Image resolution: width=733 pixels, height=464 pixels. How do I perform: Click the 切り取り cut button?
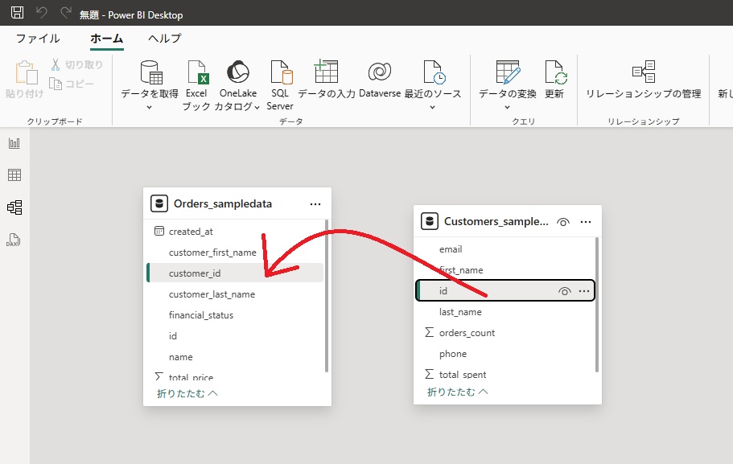(x=76, y=64)
